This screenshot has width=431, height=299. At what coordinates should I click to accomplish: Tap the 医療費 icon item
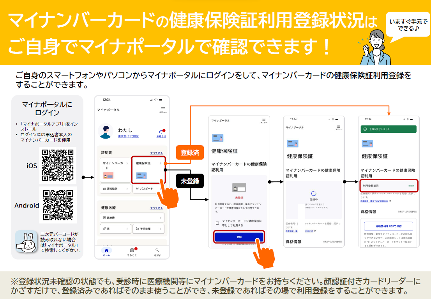pyautogui.click(x=104, y=217)
